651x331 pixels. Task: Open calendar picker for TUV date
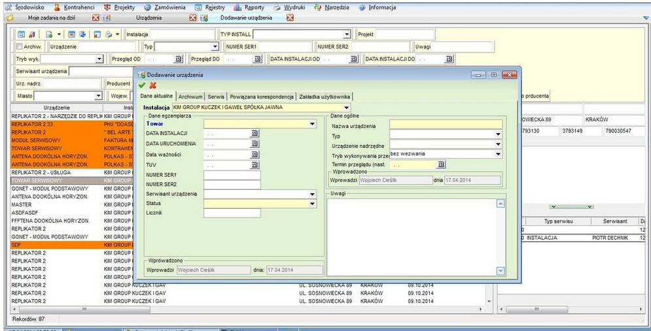[255, 165]
